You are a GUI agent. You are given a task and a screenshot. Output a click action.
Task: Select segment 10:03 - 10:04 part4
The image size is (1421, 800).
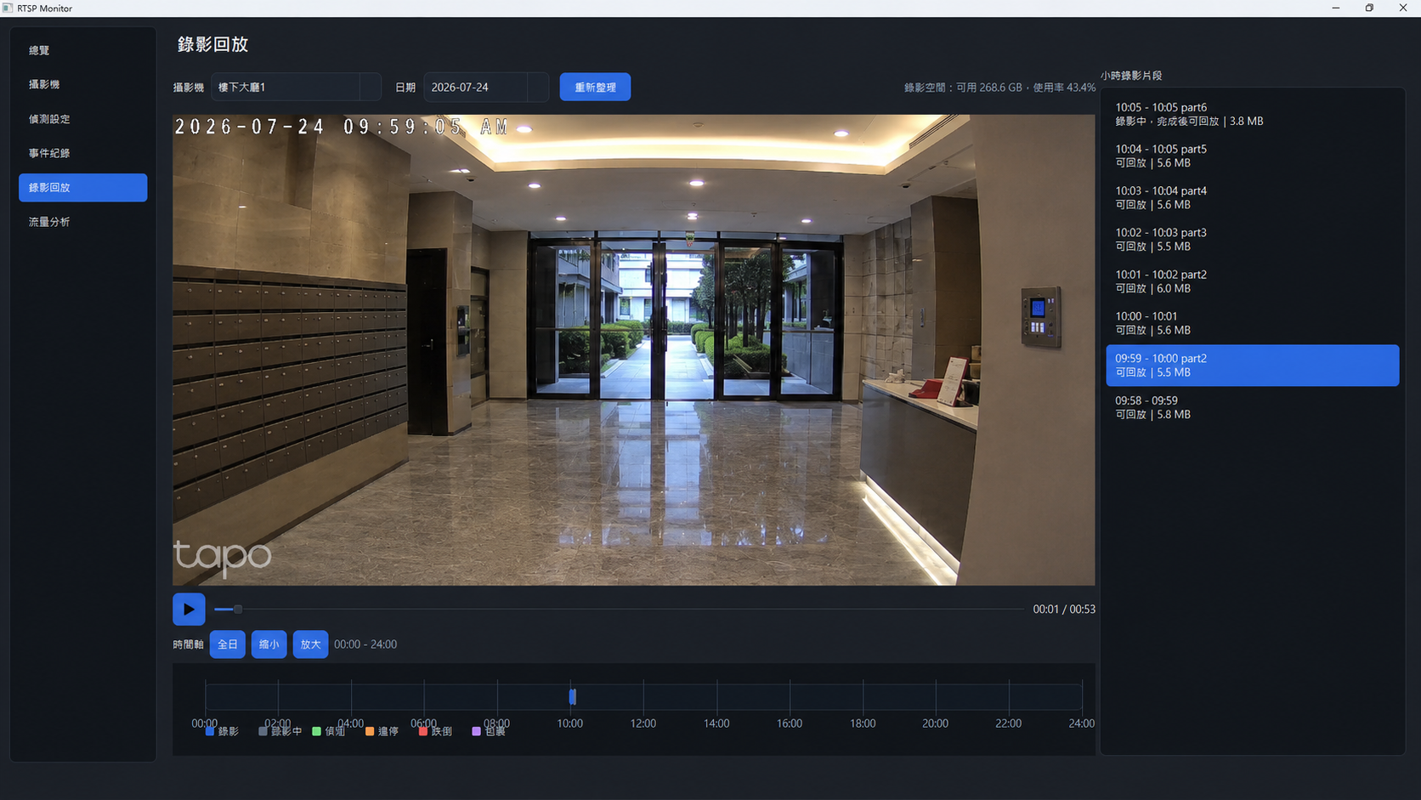(x=1252, y=197)
